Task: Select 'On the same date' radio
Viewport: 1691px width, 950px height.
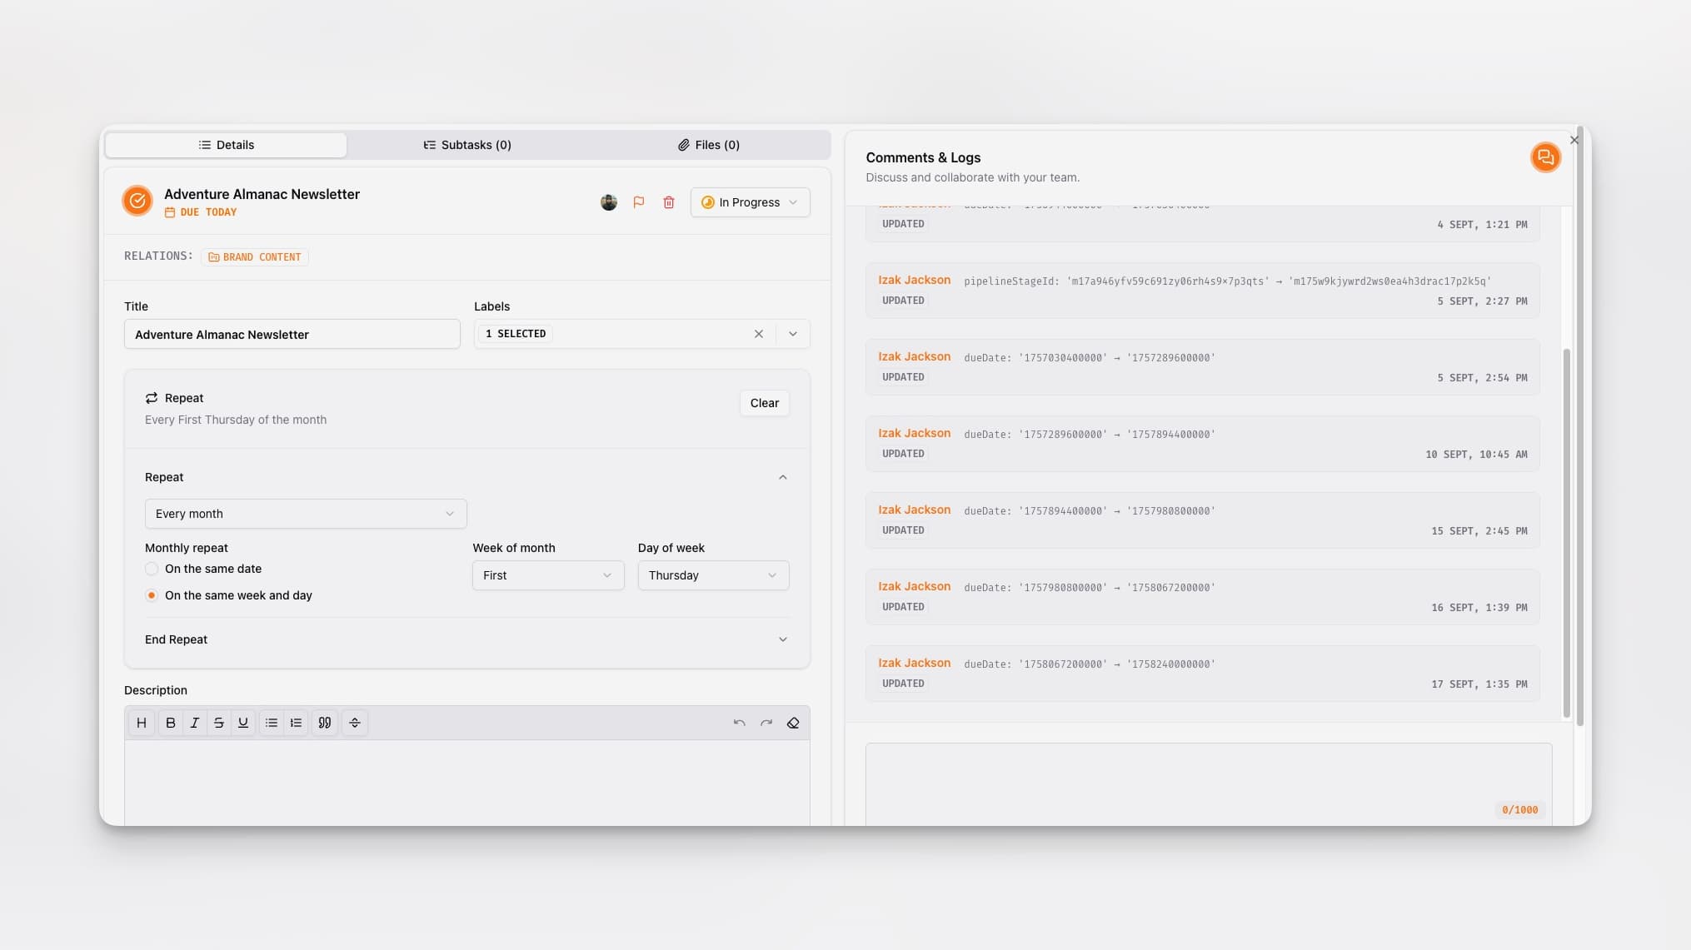Action: click(152, 569)
